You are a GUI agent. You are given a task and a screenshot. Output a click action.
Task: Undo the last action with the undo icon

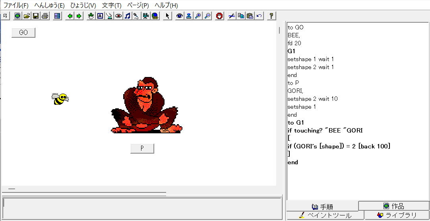[x=259, y=16]
